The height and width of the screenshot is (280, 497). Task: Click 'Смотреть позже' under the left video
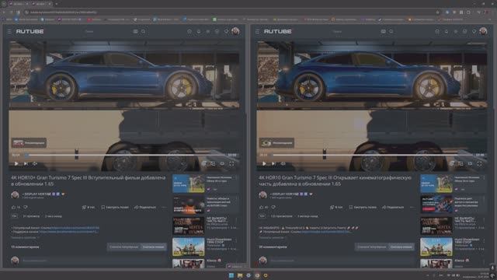[x=115, y=208]
